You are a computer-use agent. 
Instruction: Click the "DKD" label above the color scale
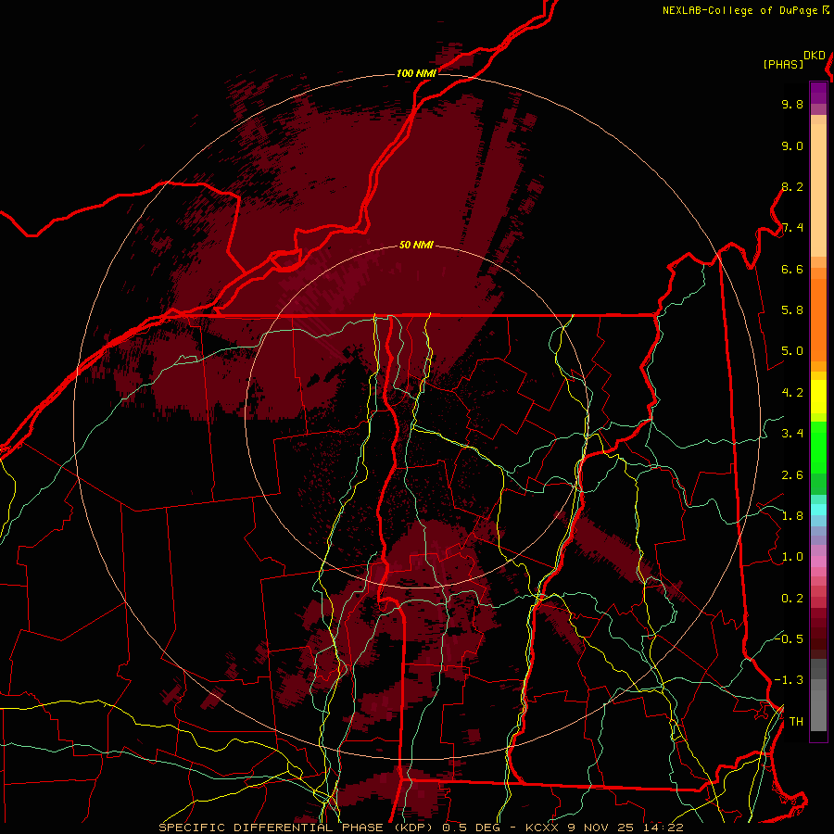815,56
